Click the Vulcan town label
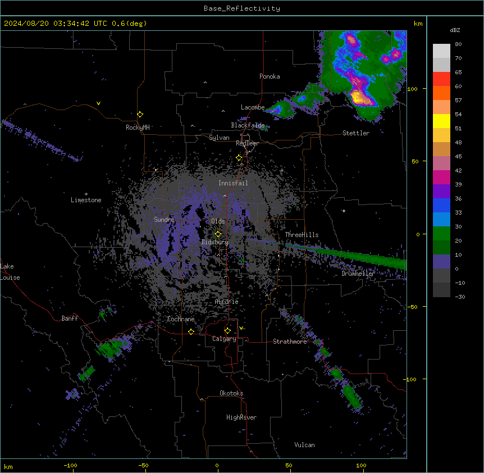Viewport: 484px width, 473px height. (305, 445)
